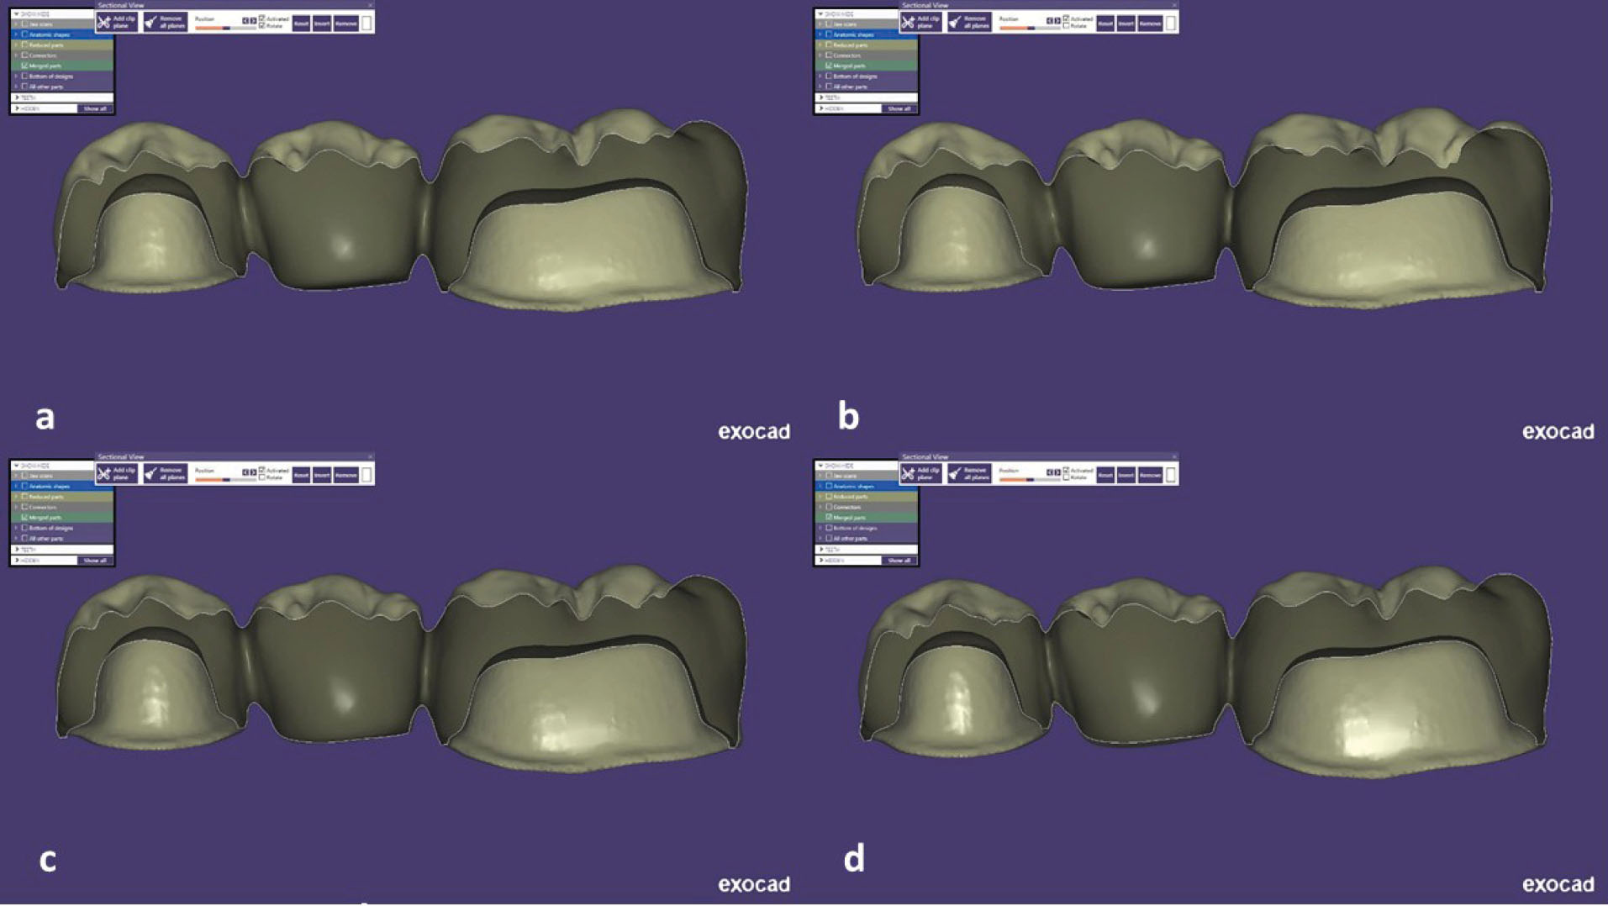Expand the HIDDEN section in panel b
This screenshot has height=906, width=1608.
(x=821, y=108)
